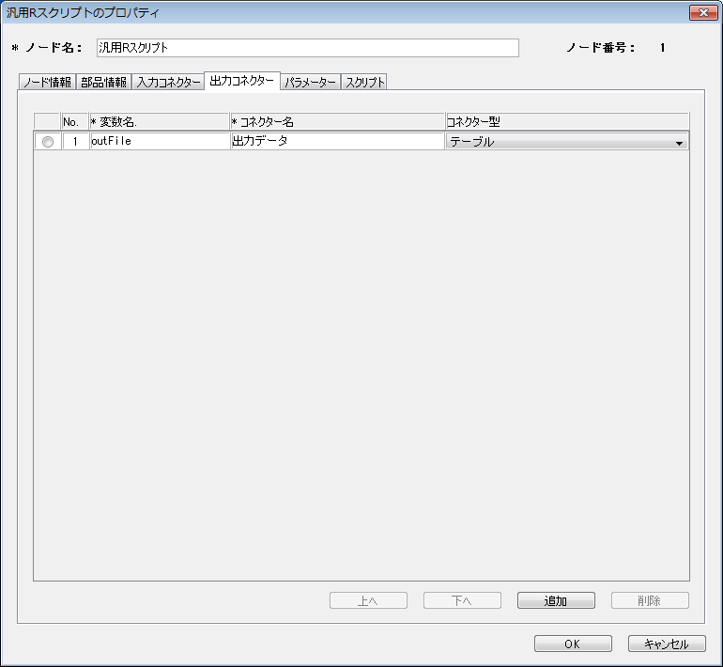This screenshot has height=667, width=723.
Task: Click the 上へ move-up button
Action: click(368, 601)
